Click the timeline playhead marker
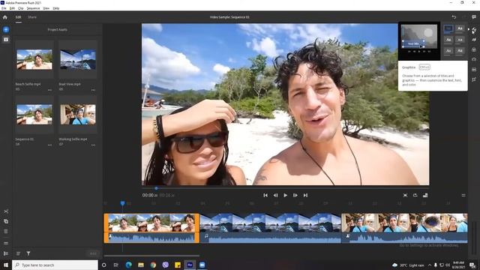480x270 pixels. point(122,203)
